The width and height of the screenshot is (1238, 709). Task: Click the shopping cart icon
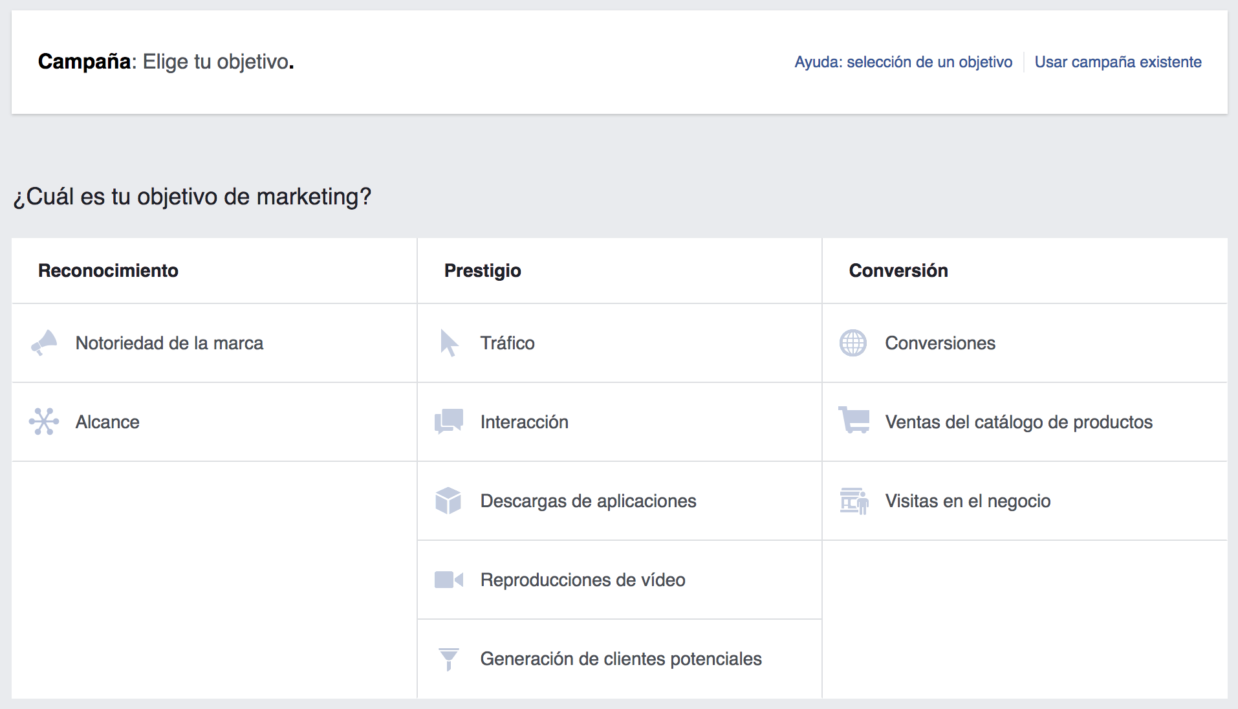coord(854,420)
